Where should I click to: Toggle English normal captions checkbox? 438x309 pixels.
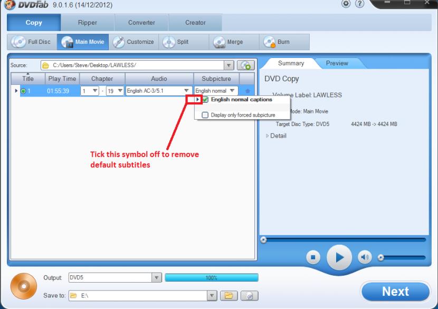[205, 100]
